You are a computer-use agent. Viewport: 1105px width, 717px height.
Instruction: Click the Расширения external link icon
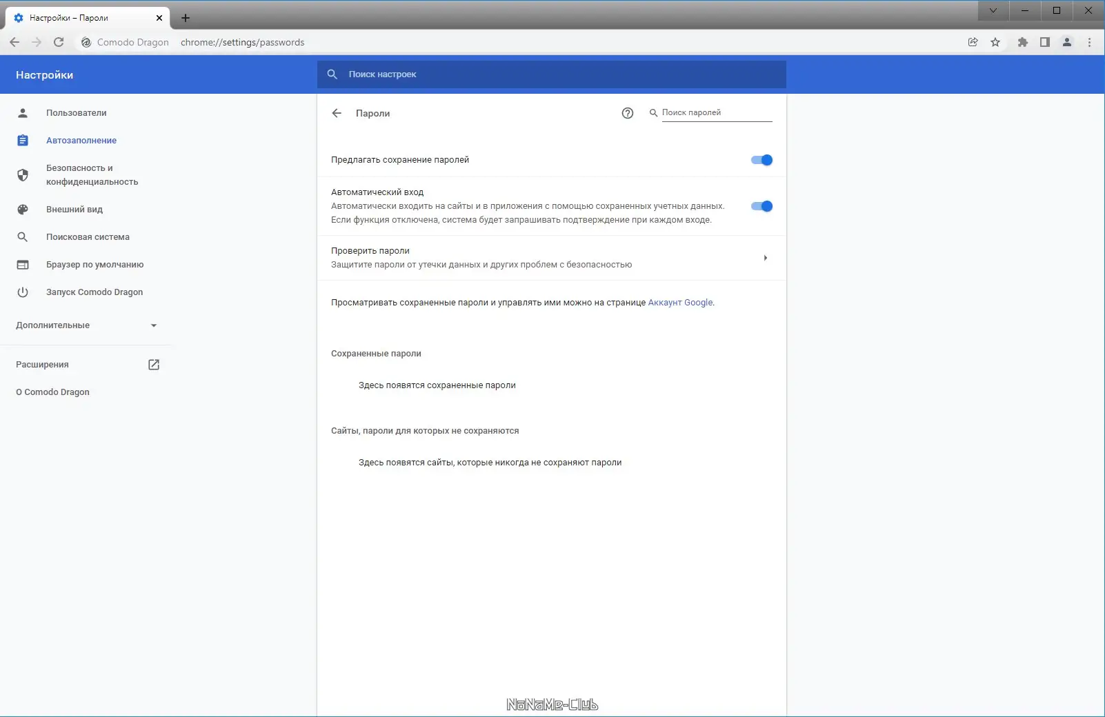(154, 365)
